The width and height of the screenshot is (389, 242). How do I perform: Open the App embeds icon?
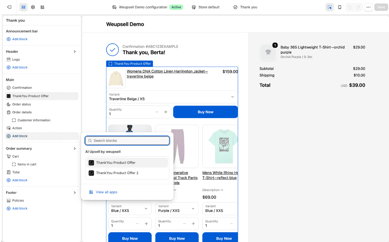point(42,7)
